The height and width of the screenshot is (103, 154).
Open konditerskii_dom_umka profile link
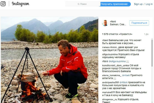tap(115, 65)
